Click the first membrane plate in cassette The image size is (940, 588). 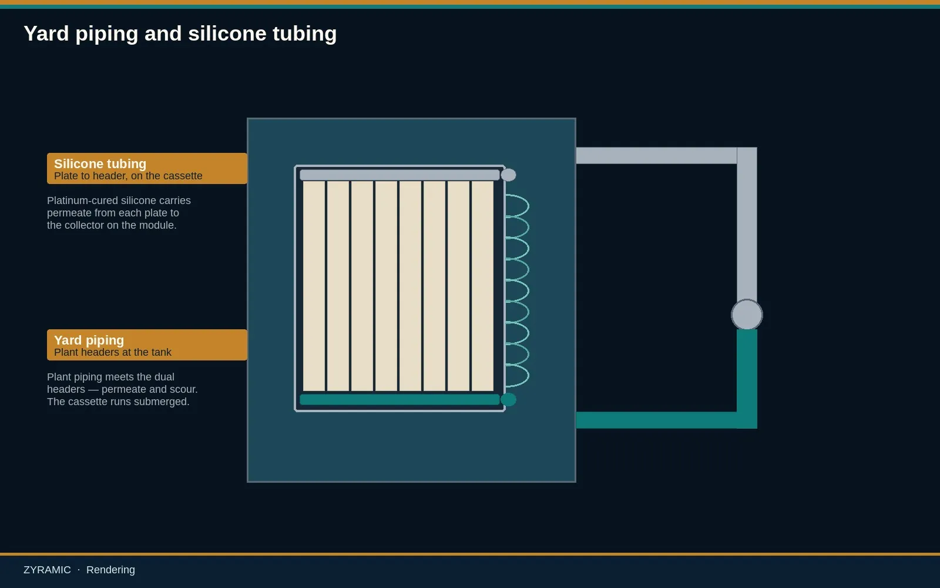tap(314, 286)
